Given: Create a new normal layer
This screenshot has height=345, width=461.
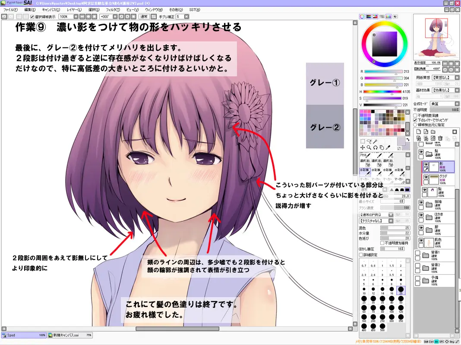Looking at the screenshot, I should click(419, 132).
